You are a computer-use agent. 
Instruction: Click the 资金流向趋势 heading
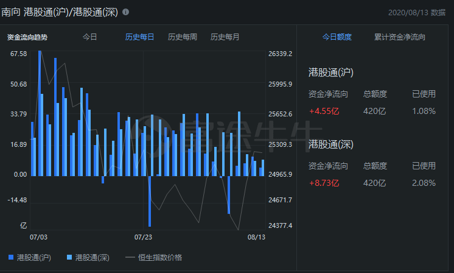27,37
